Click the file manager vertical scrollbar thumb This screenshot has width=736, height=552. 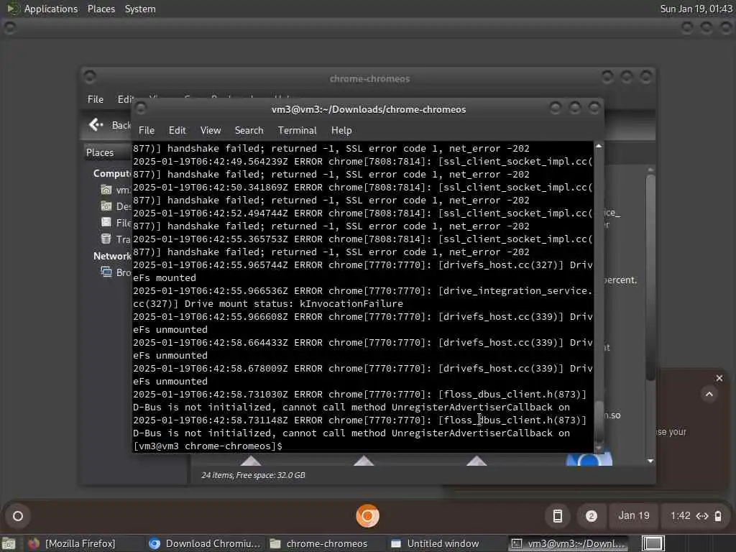pyautogui.click(x=650, y=277)
